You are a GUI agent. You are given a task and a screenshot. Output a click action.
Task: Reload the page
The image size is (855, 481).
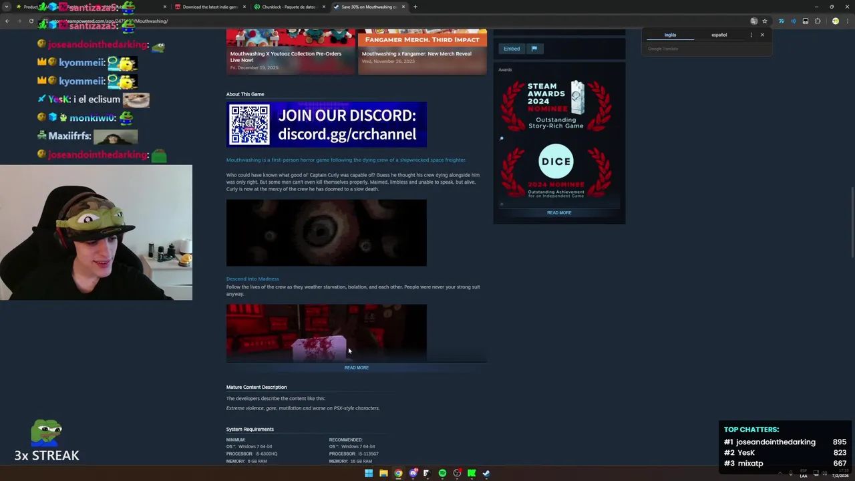[31, 21]
